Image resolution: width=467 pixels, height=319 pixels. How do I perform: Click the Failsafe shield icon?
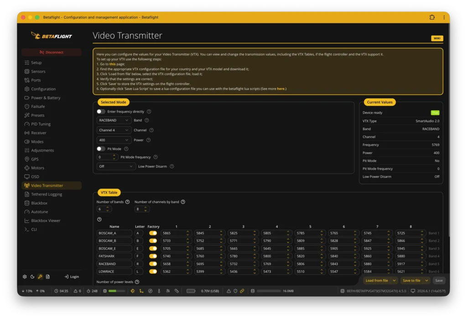click(27, 106)
